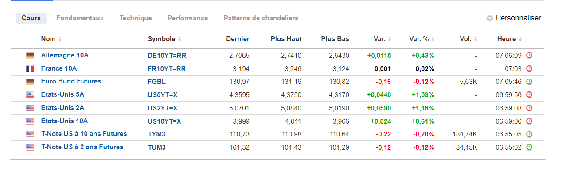Click the Personnaliser button label
The image size is (566, 170).
[518, 18]
